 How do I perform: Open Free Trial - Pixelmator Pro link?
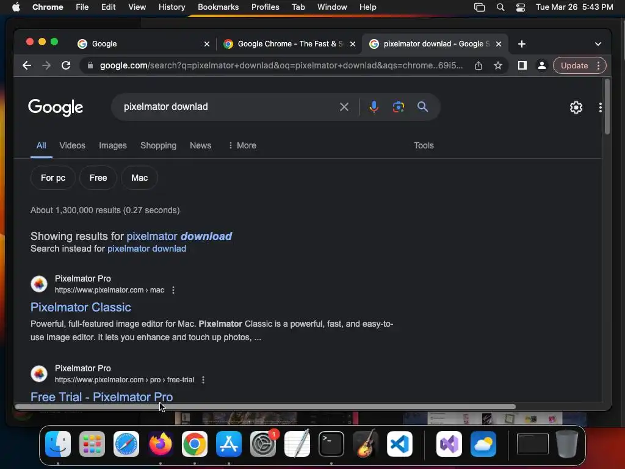pyautogui.click(x=102, y=397)
